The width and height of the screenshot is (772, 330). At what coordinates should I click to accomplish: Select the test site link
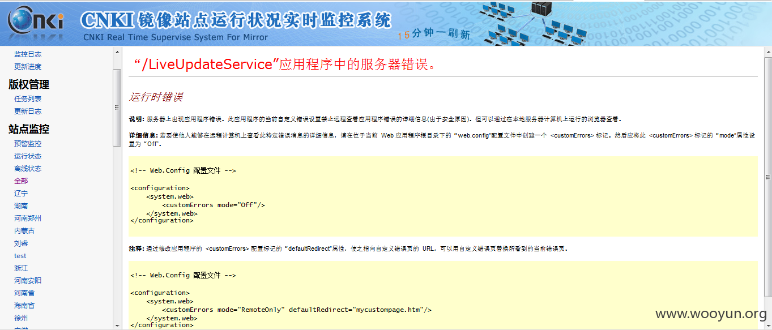point(20,256)
